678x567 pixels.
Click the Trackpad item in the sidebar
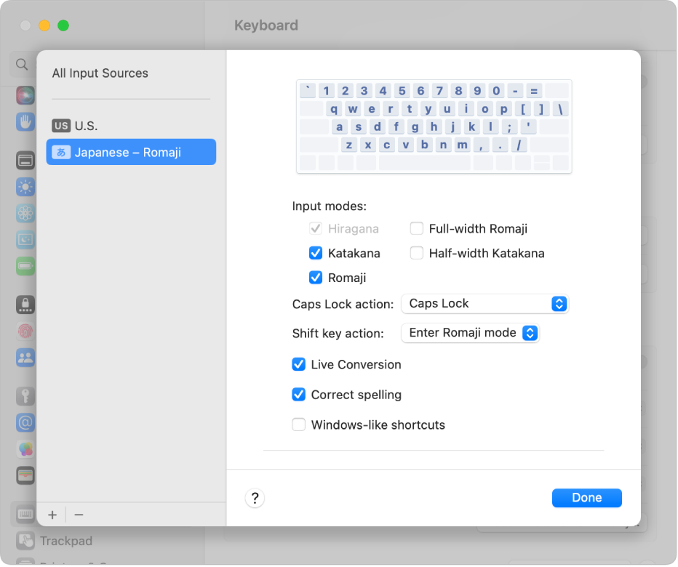[x=65, y=541]
